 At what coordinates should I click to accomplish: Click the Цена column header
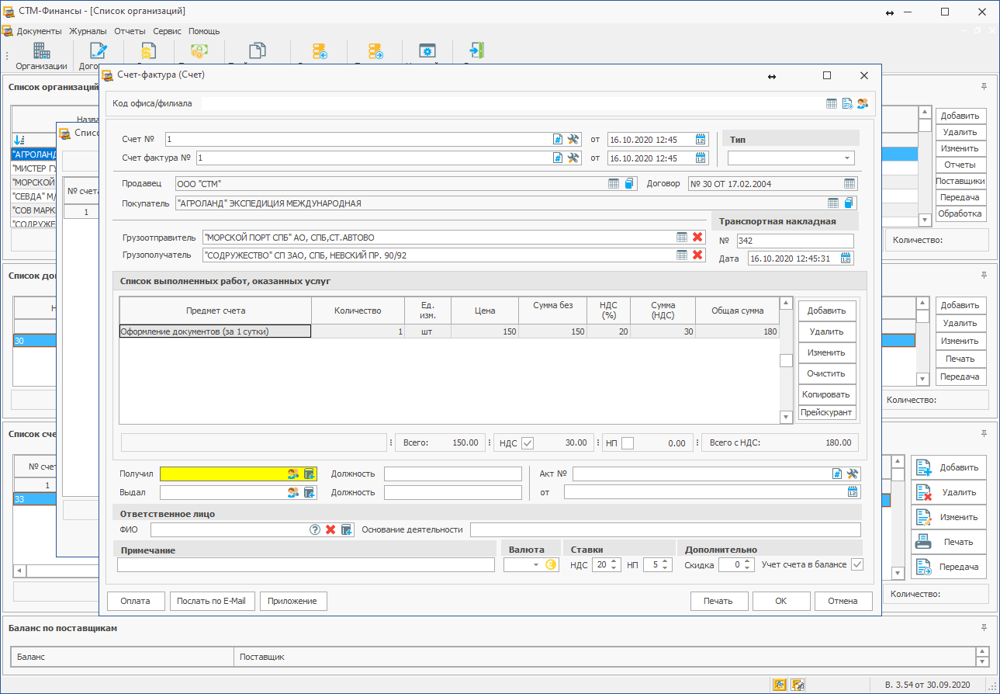coord(485,311)
